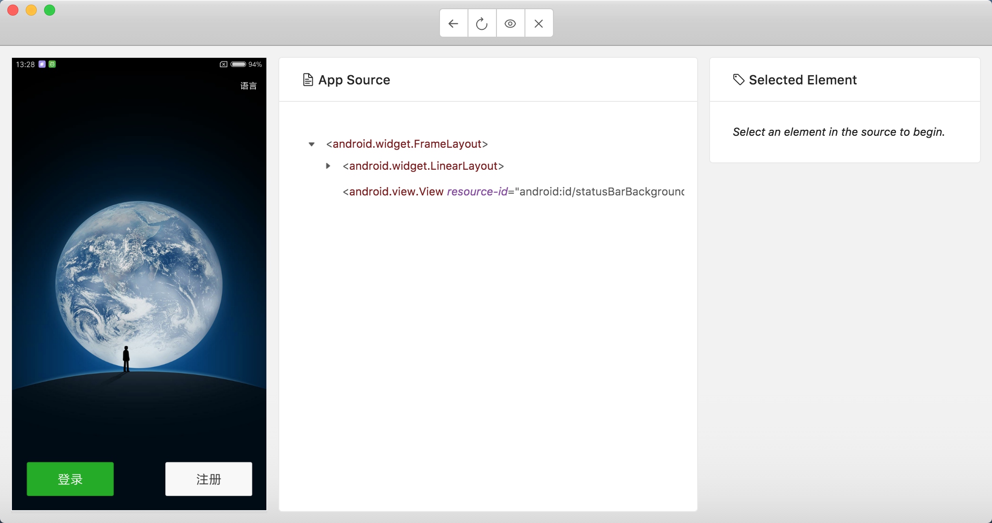Tap the white 注册 register button
992x523 pixels.
click(209, 479)
